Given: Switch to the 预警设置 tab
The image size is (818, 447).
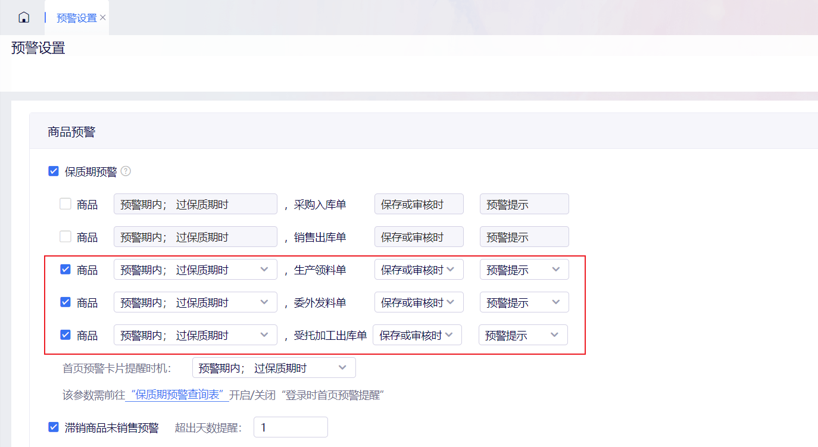Looking at the screenshot, I should coord(76,18).
